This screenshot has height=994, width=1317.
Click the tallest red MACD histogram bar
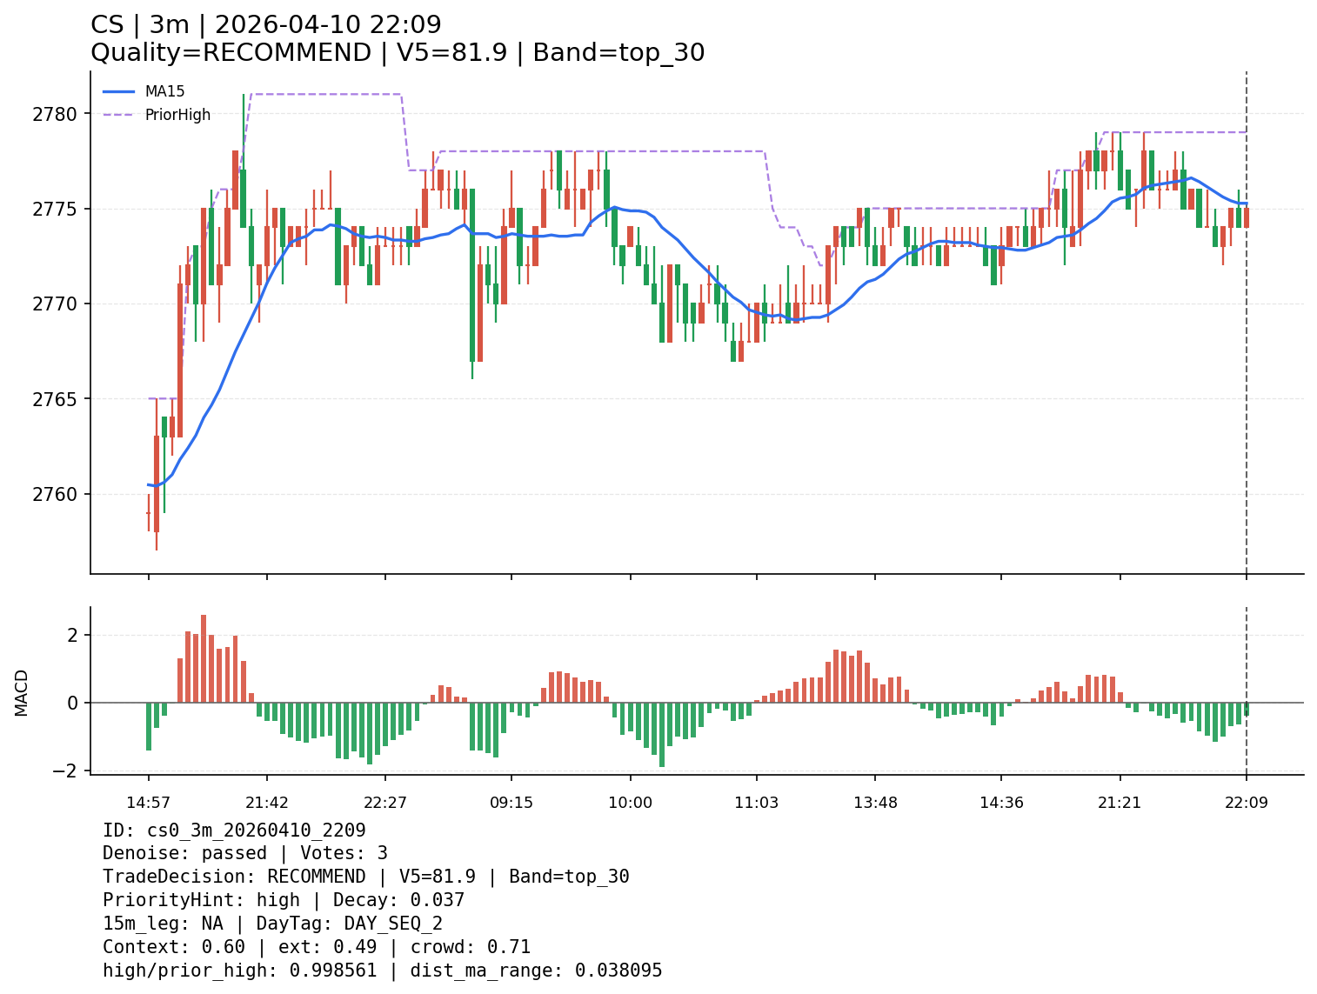pyautogui.click(x=204, y=658)
